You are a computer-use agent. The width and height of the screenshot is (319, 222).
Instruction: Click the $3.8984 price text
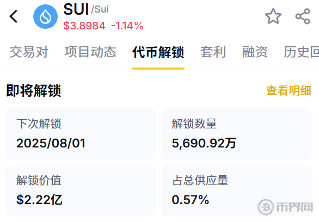84,26
